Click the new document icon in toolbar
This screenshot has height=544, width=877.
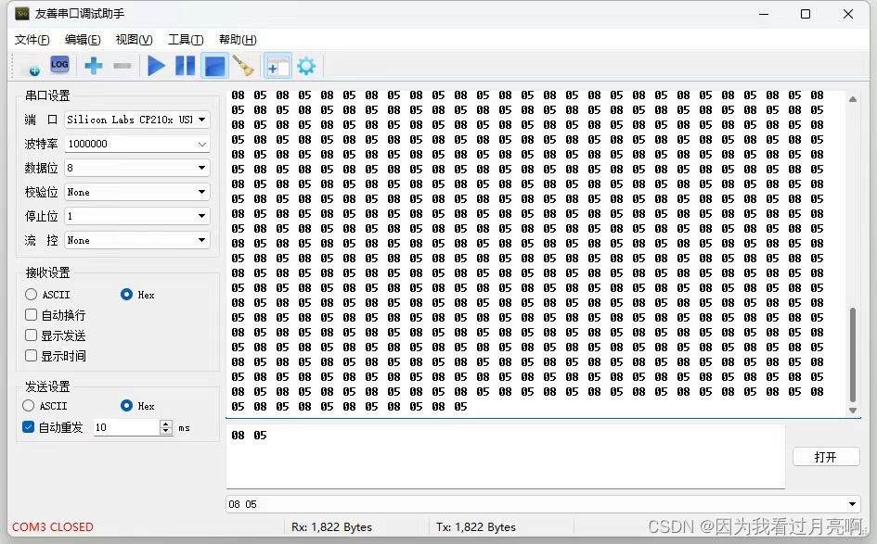pyautogui.click(x=32, y=66)
